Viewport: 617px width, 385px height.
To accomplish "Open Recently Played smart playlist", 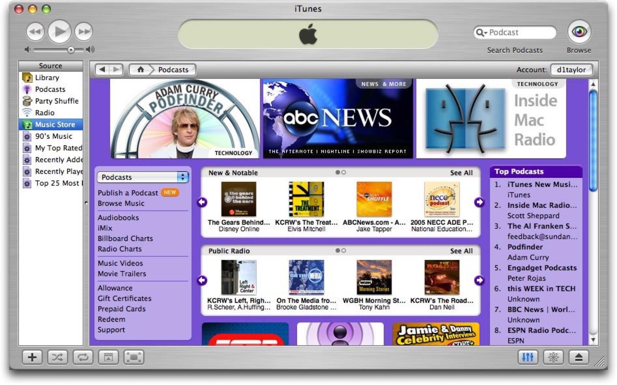I will click(x=51, y=171).
